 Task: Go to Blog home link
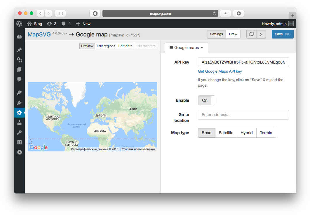(35, 24)
